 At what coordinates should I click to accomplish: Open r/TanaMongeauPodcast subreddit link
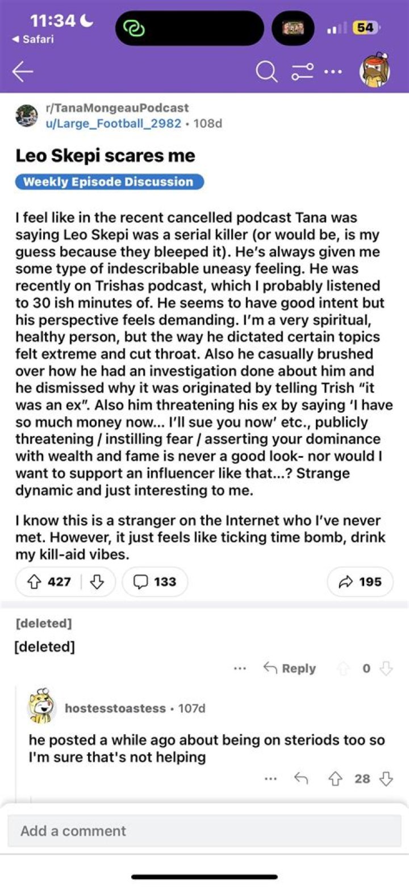[117, 107]
